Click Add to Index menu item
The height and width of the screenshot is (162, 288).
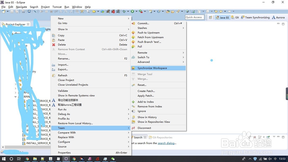pyautogui.click(x=158, y=102)
